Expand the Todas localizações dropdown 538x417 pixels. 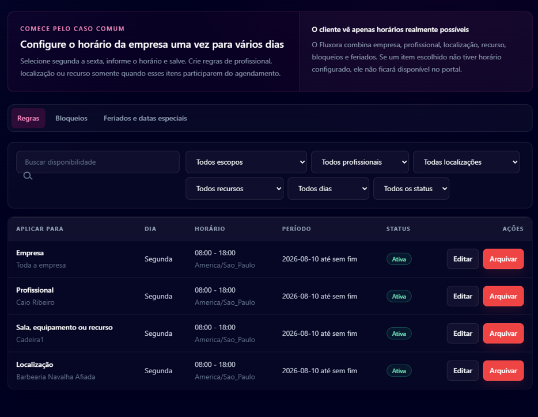tap(467, 162)
